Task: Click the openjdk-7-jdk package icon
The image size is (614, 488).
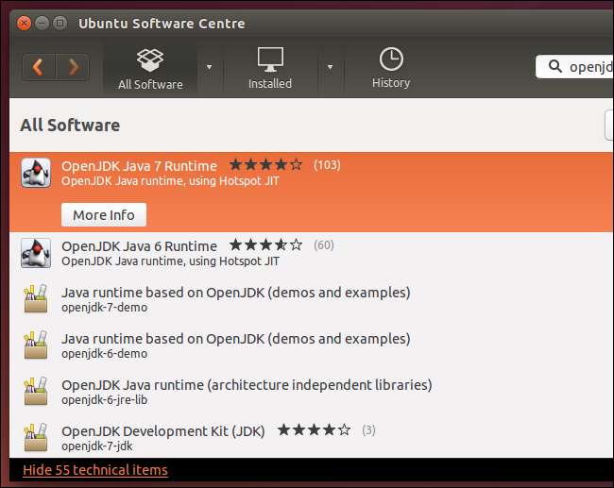Action: [36, 438]
